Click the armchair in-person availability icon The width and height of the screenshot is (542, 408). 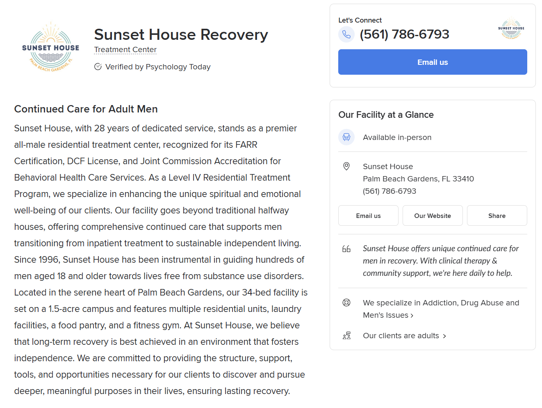[x=346, y=137]
